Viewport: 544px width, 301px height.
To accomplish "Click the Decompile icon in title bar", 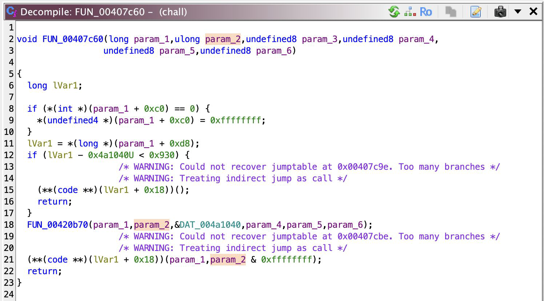I will tap(12, 12).
